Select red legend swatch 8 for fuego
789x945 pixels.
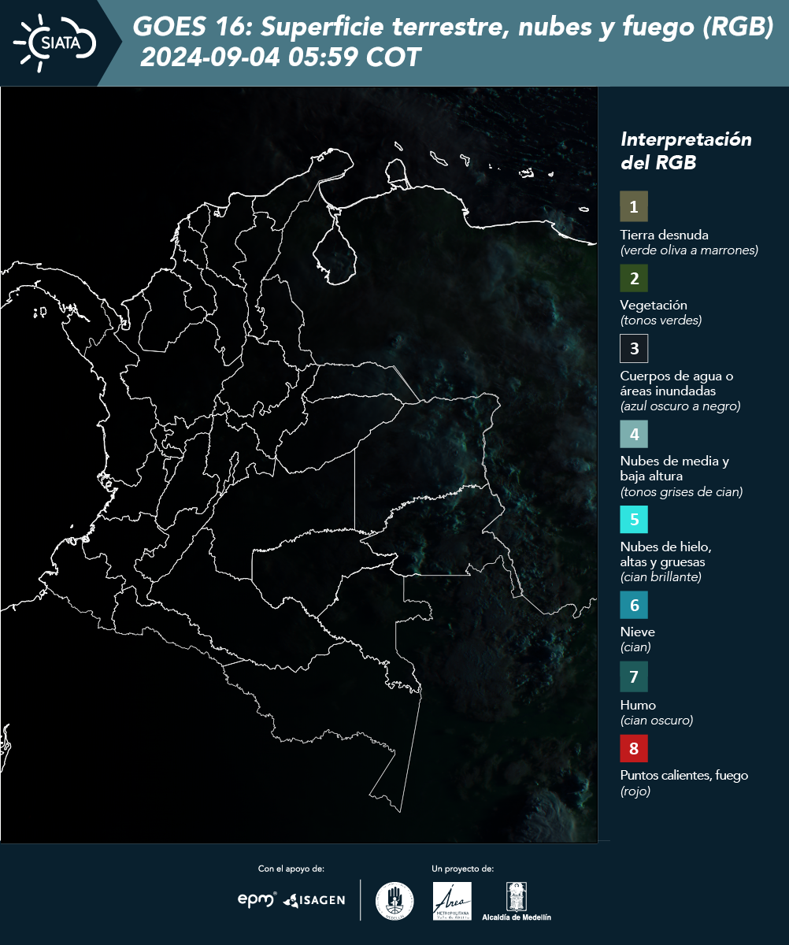(x=634, y=748)
